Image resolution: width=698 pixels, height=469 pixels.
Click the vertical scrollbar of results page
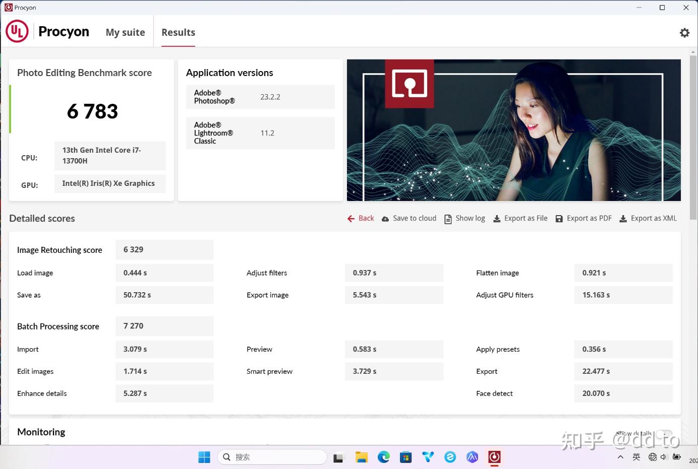(x=693, y=137)
